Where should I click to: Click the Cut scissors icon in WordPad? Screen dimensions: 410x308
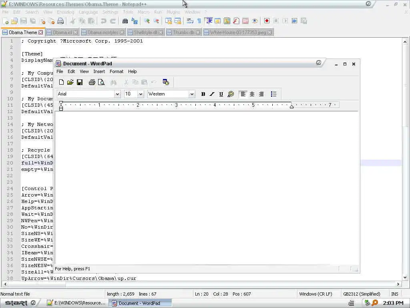pos(126,82)
